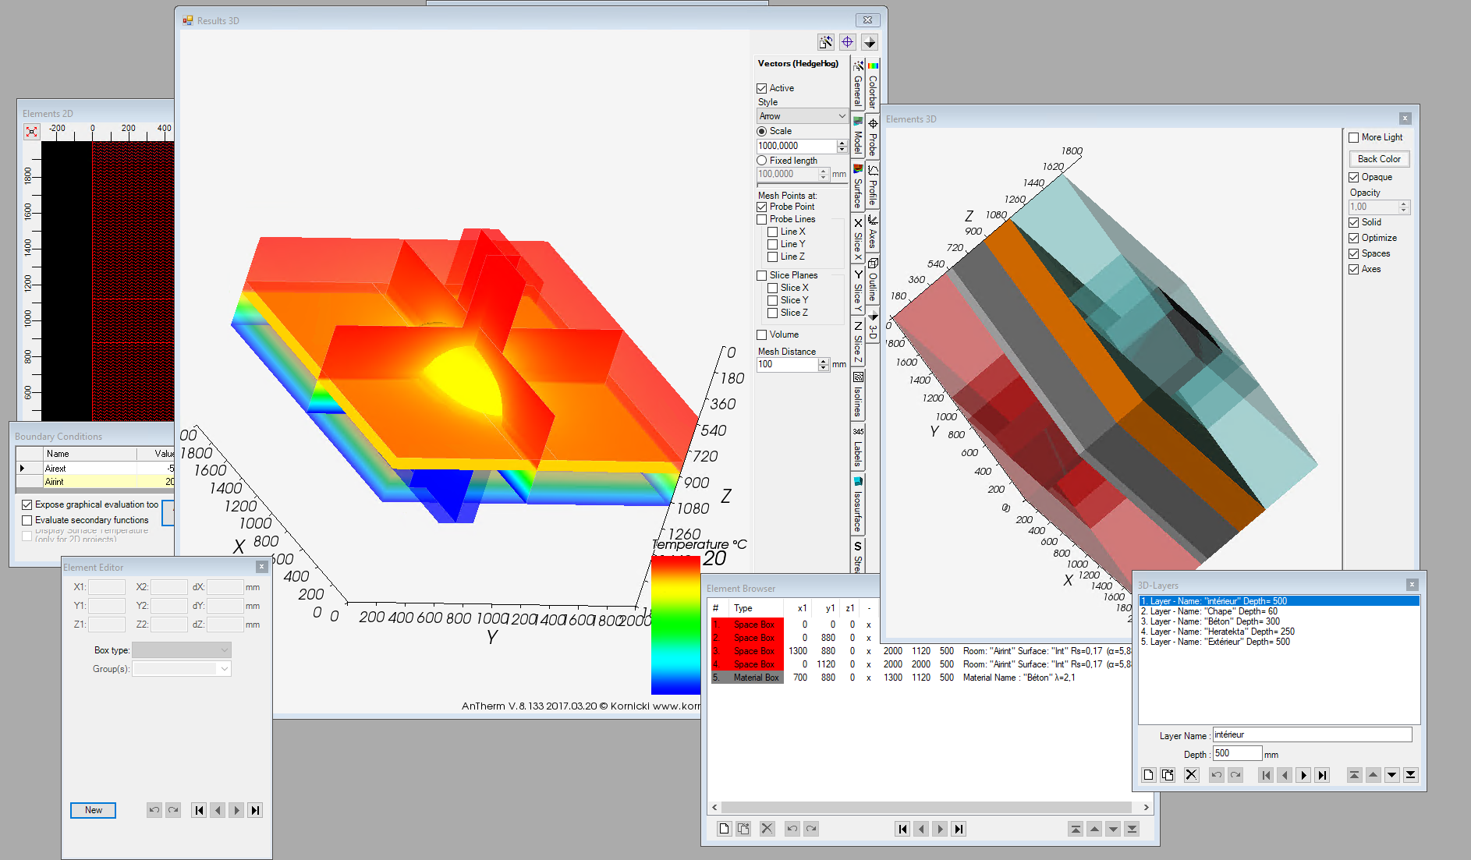Toggle the Slice Planes checkbox
The width and height of the screenshot is (1471, 860).
[x=762, y=275]
